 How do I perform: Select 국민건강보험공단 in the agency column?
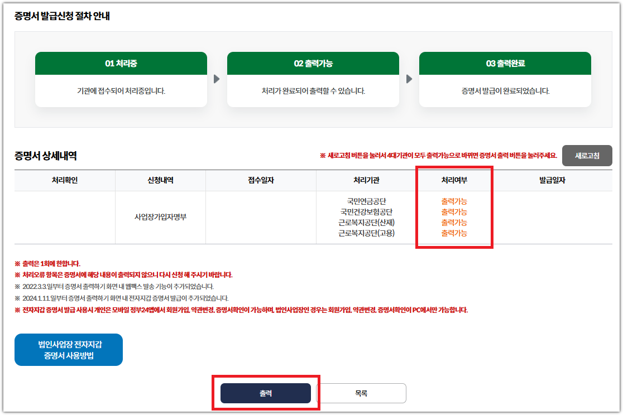(x=366, y=212)
